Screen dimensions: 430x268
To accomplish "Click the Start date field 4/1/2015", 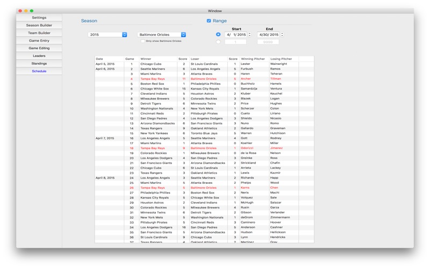I will point(235,35).
